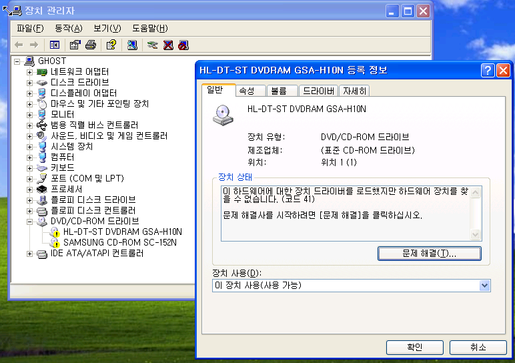Screen dimensions: 515x363
Task: Click the 취소 button
Action: click(x=478, y=347)
